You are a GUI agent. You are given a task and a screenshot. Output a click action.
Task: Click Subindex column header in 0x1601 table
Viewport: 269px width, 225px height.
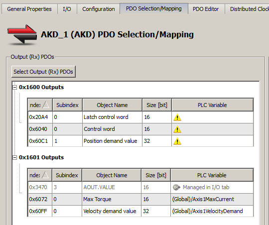(67, 175)
